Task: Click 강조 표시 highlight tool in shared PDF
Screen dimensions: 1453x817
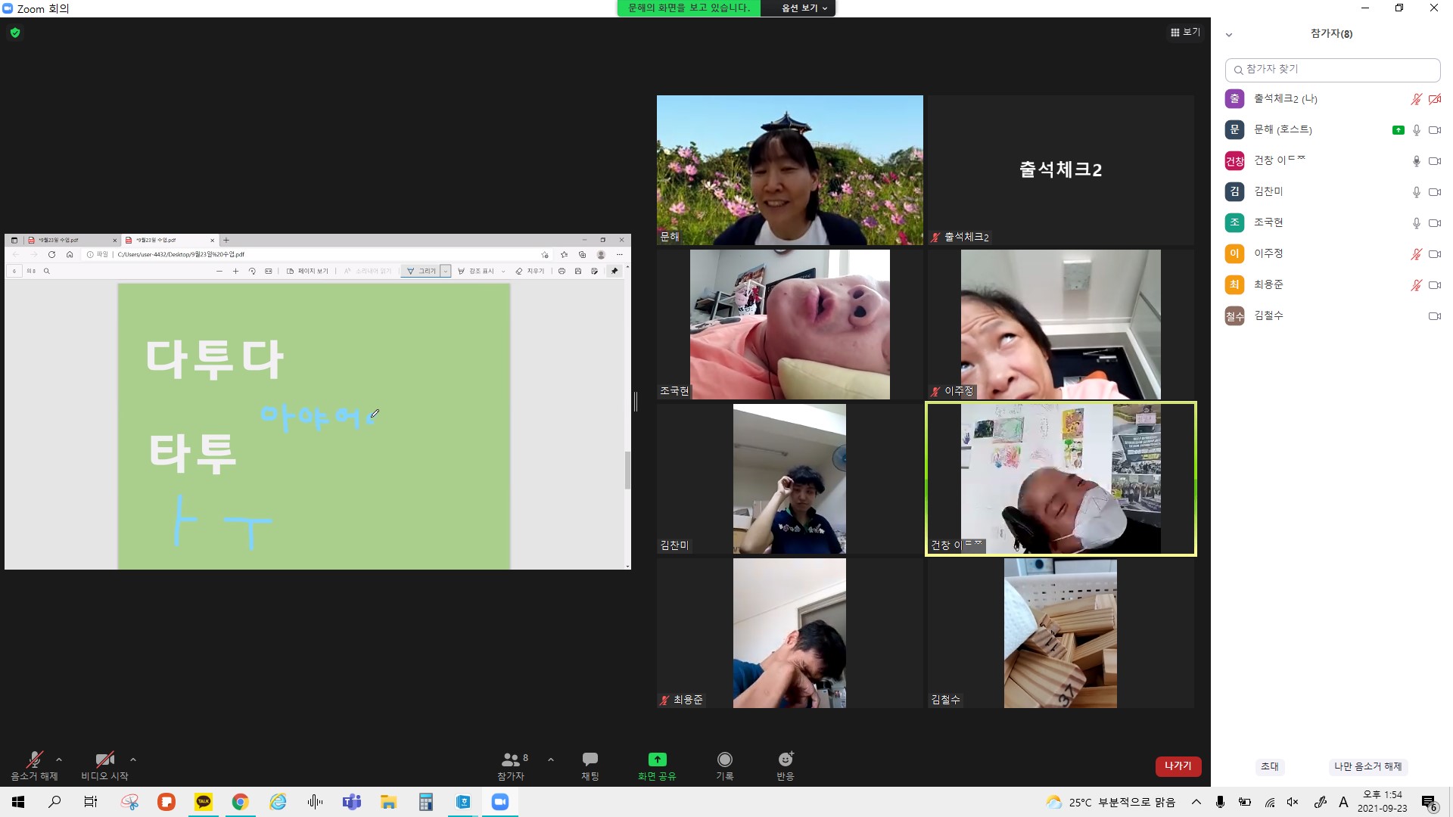Action: 476,271
